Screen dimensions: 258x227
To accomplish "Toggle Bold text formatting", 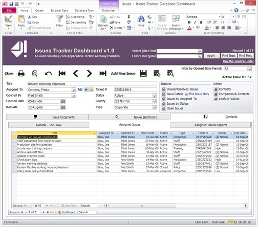I will click(x=189, y=22).
